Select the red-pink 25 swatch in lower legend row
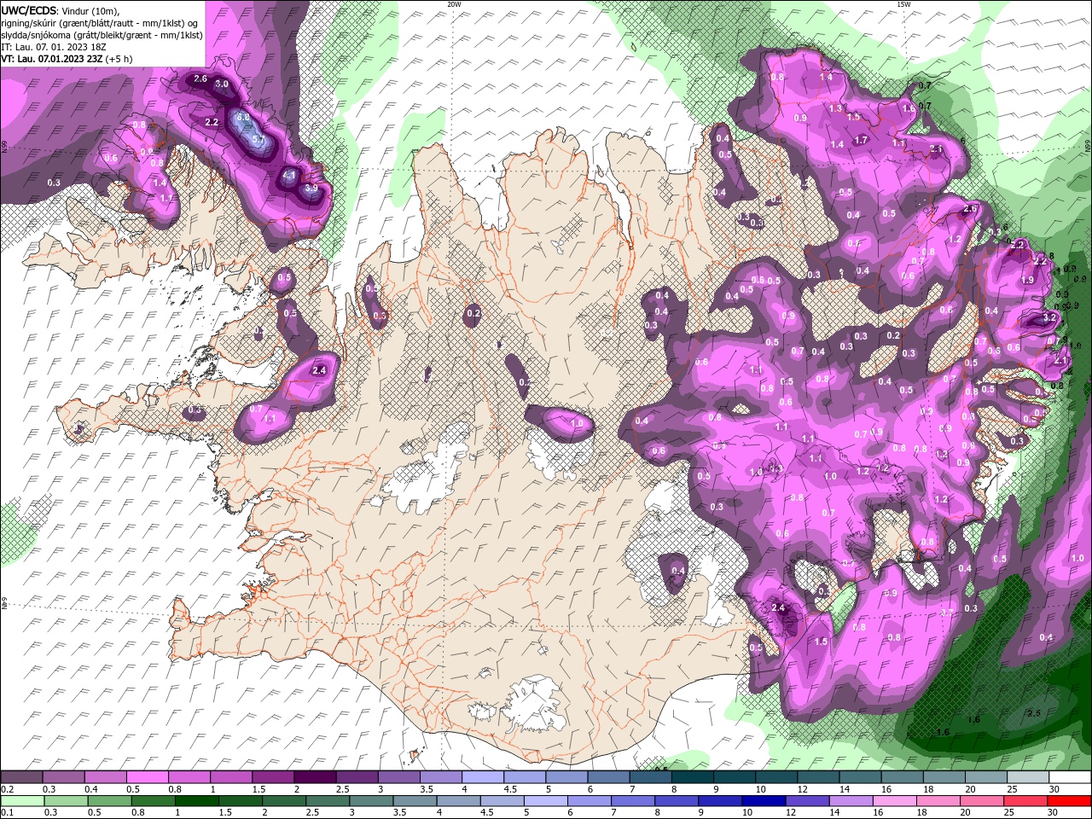The width and height of the screenshot is (1092, 819). (1026, 801)
